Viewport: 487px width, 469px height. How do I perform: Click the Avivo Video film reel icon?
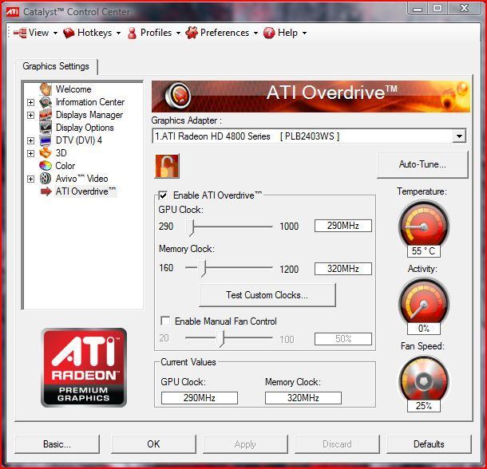coord(46,179)
